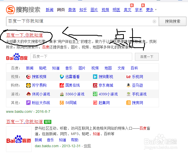The width and height of the screenshot is (188, 154).
Task: Select the 网页 search tab
Action: [61, 10]
